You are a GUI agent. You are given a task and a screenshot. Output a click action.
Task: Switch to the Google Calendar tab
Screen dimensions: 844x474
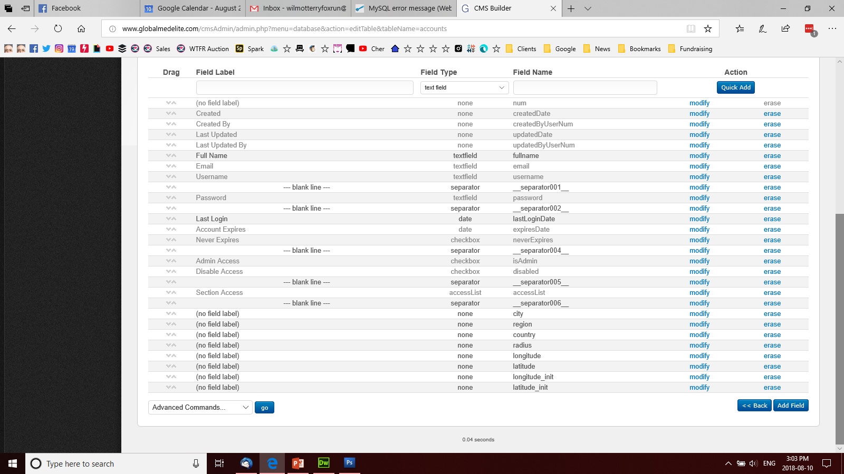pyautogui.click(x=193, y=8)
